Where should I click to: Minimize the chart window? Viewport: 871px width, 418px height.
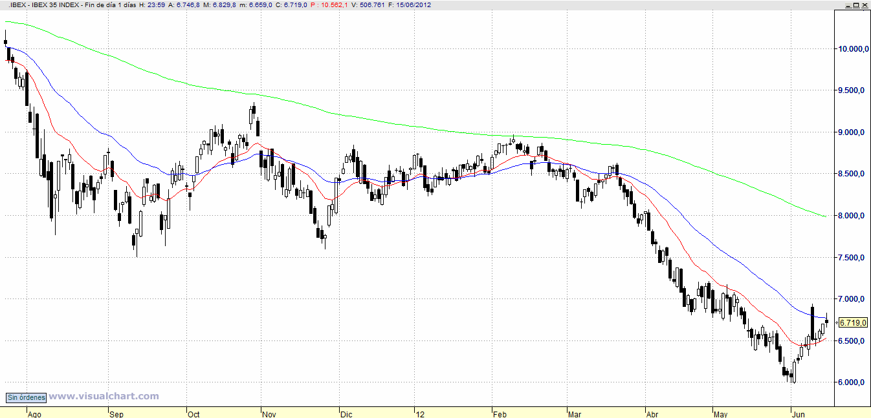[x=847, y=5]
